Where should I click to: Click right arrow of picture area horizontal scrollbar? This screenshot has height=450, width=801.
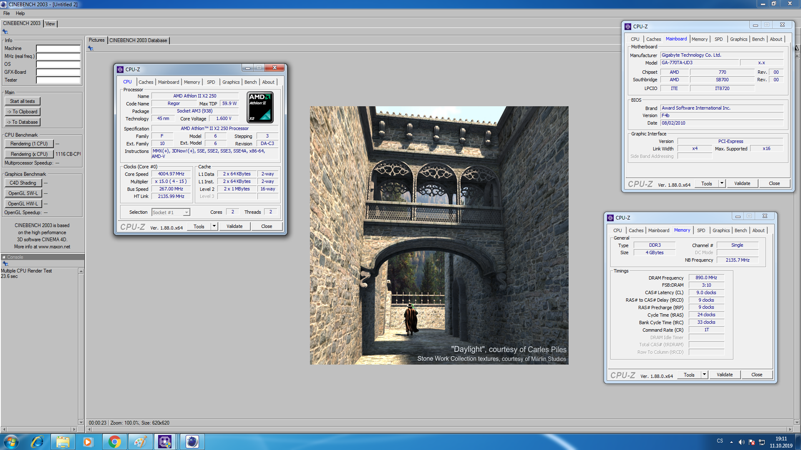pyautogui.click(x=789, y=429)
